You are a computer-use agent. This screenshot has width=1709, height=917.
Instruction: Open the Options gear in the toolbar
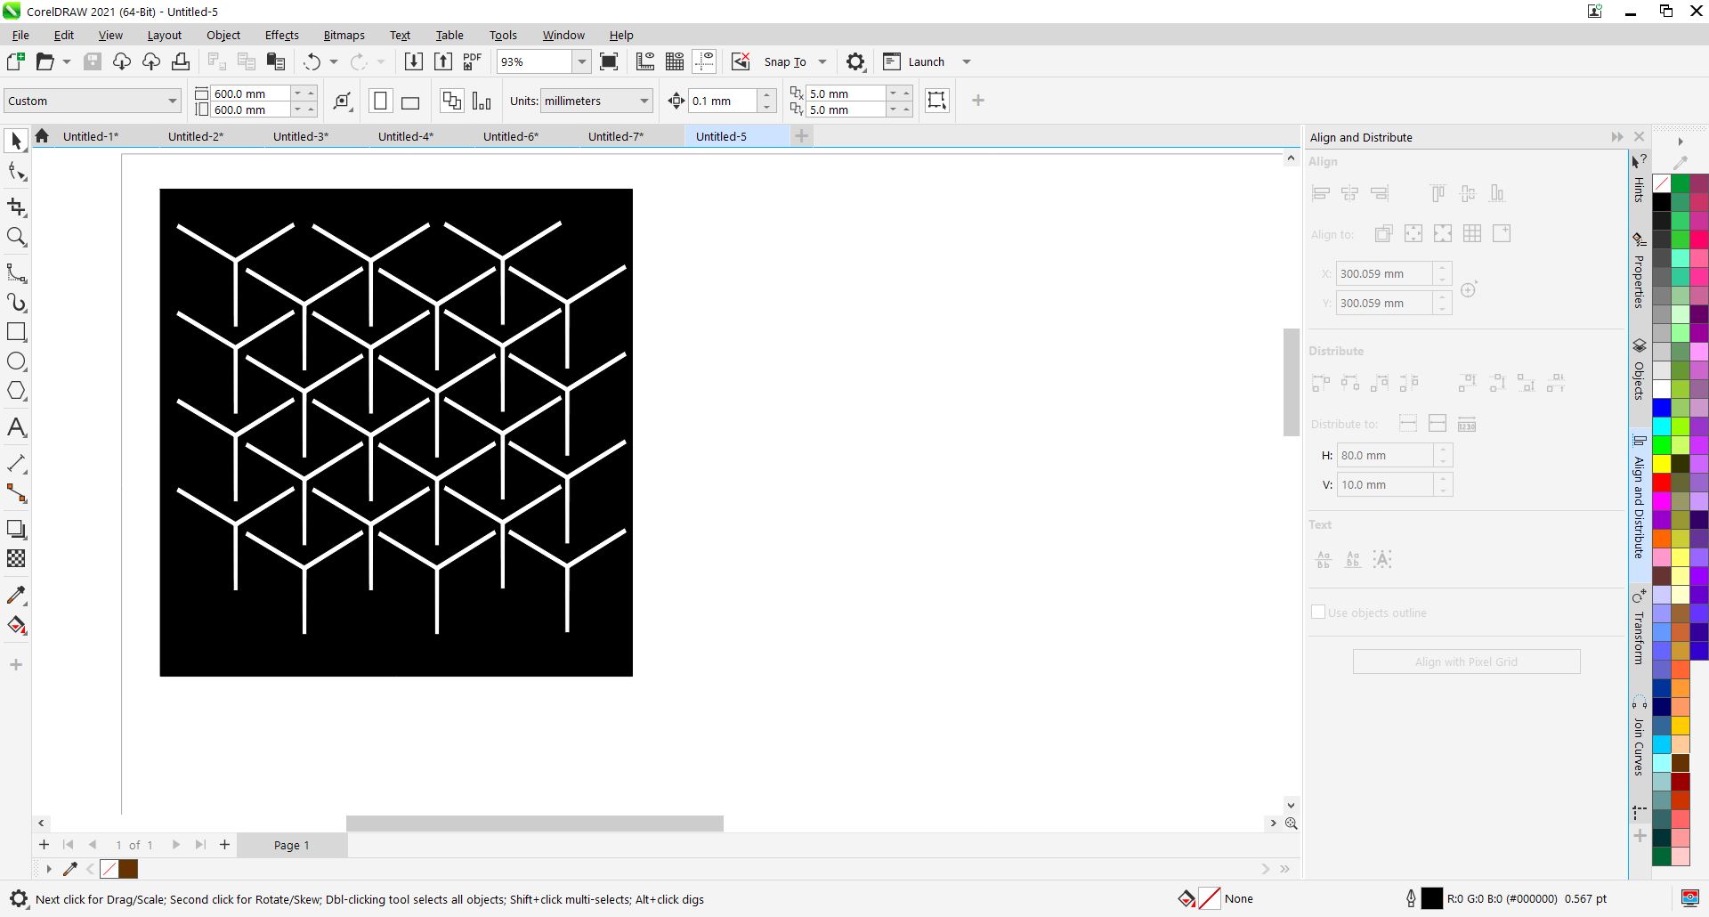click(x=854, y=61)
